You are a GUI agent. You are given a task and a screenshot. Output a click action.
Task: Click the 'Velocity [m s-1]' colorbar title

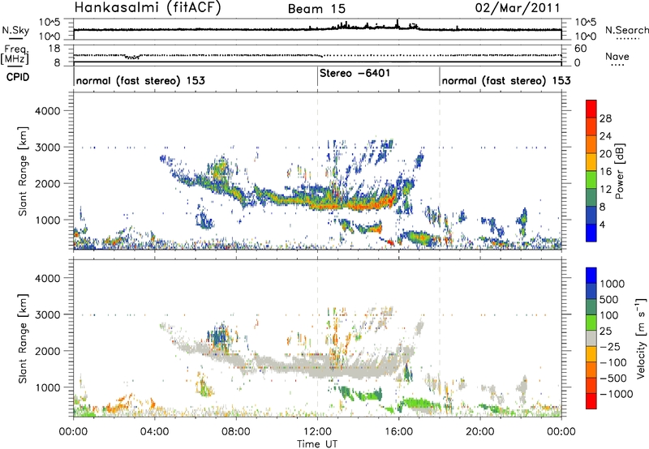point(641,339)
